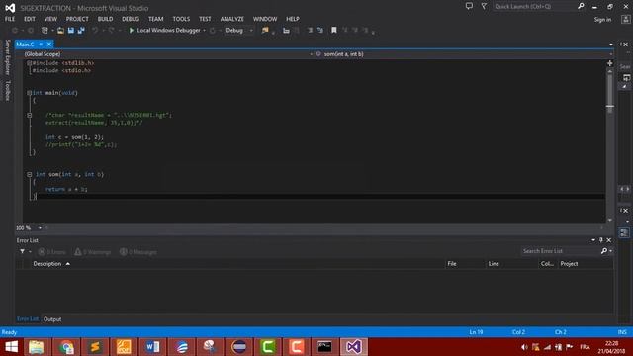Image resolution: width=633 pixels, height=356 pixels.
Task: Click the Visual Studio logo icon
Action: point(10,8)
